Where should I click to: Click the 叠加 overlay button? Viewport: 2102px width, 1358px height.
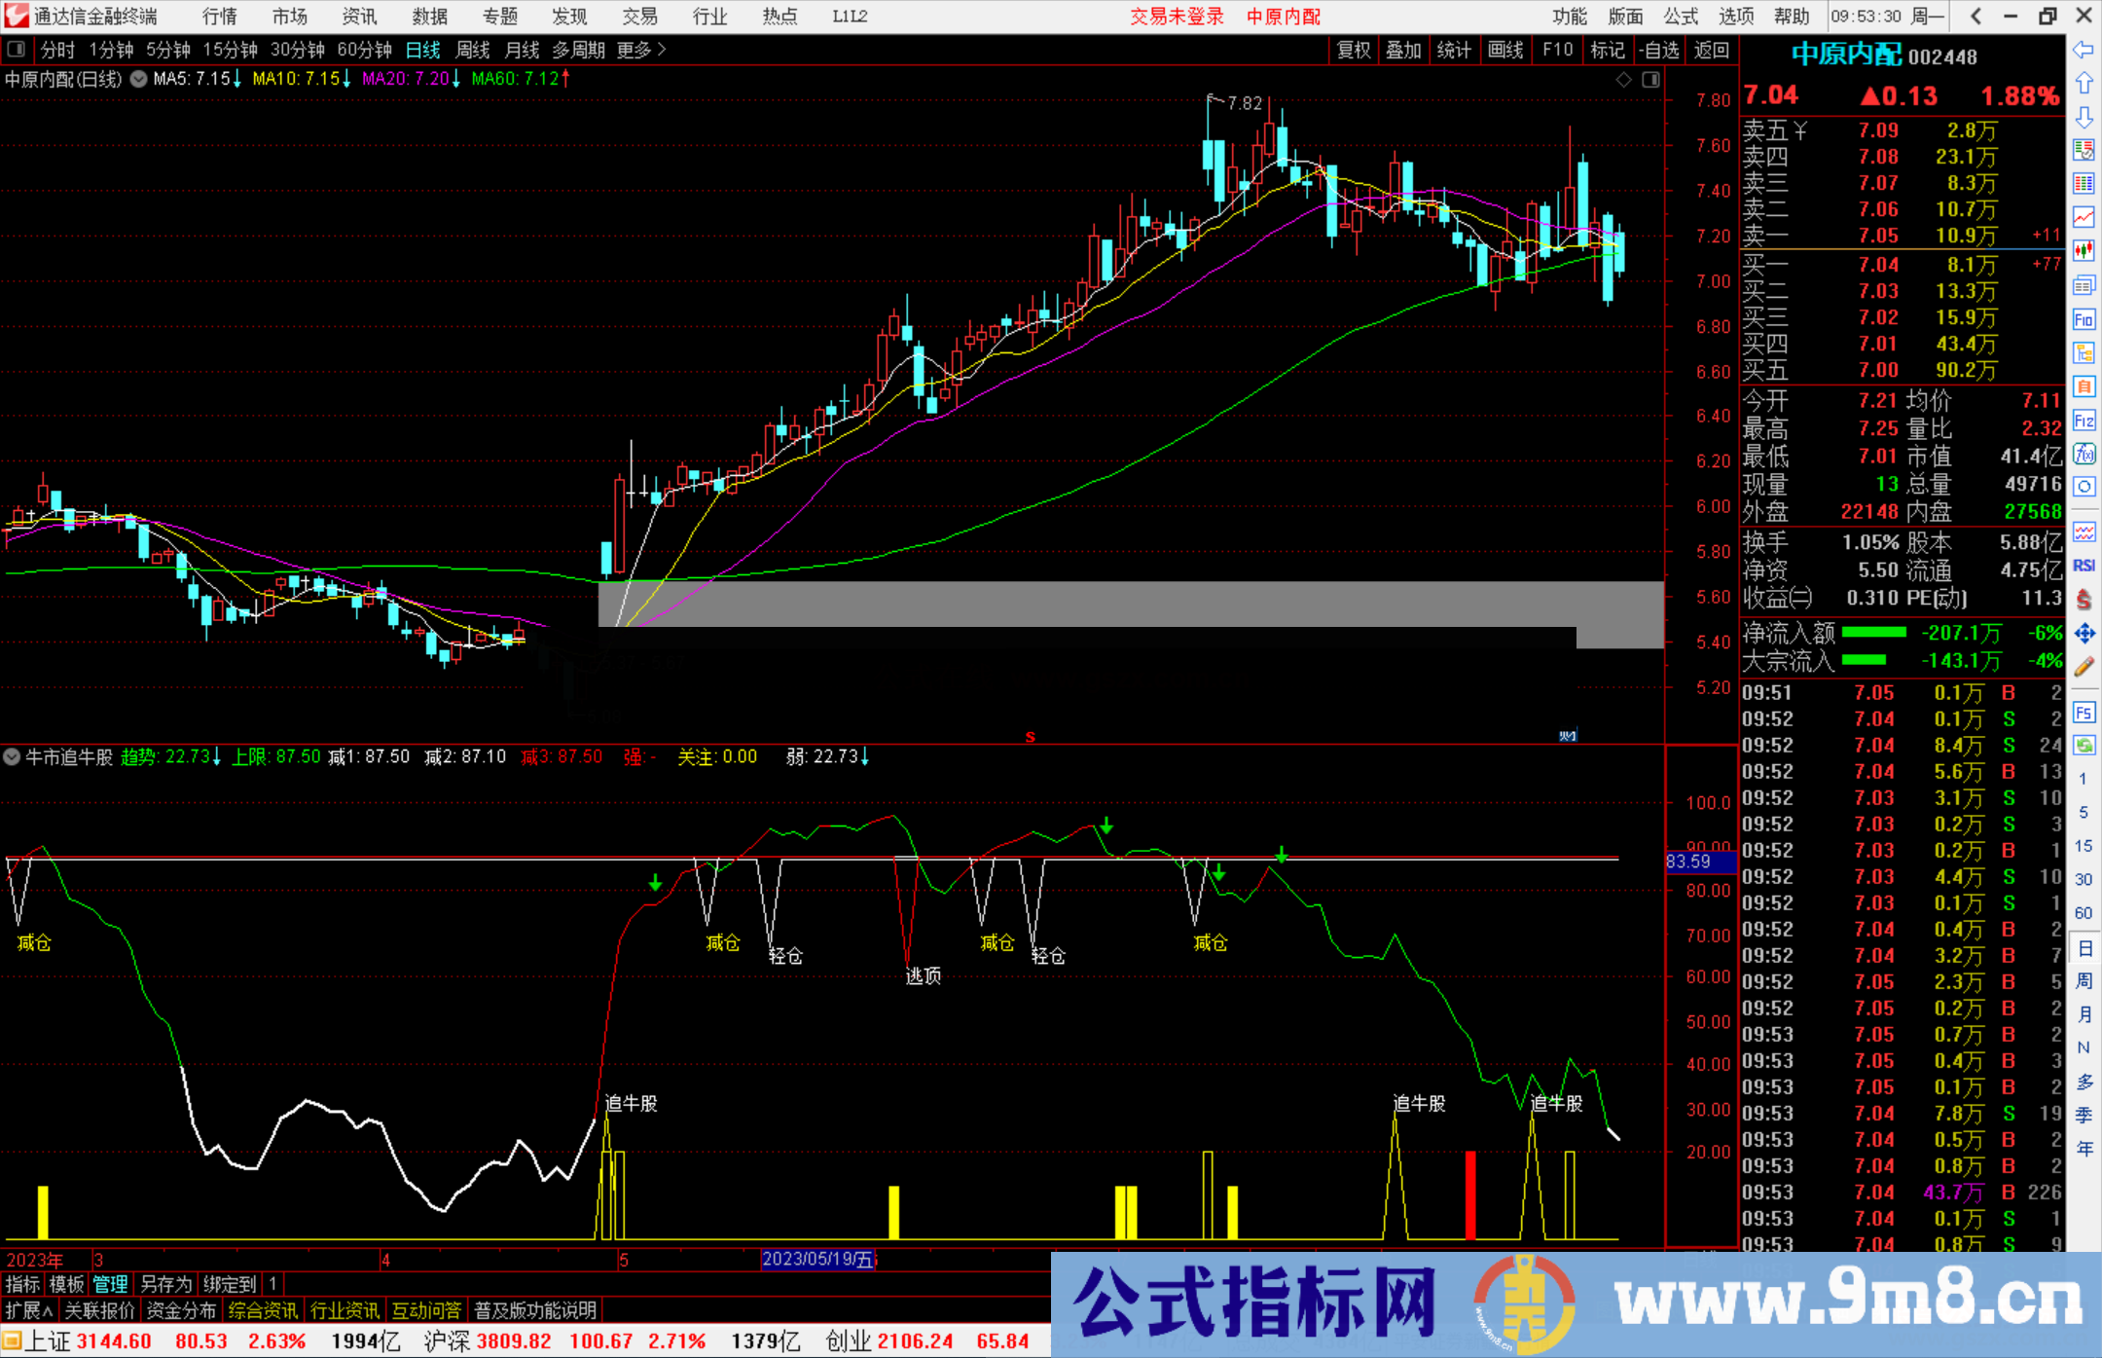pyautogui.click(x=1404, y=50)
